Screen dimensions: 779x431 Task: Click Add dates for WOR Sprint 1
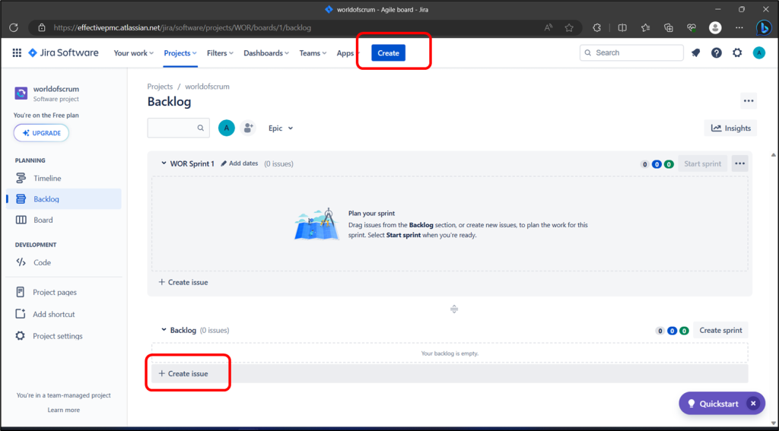click(240, 163)
